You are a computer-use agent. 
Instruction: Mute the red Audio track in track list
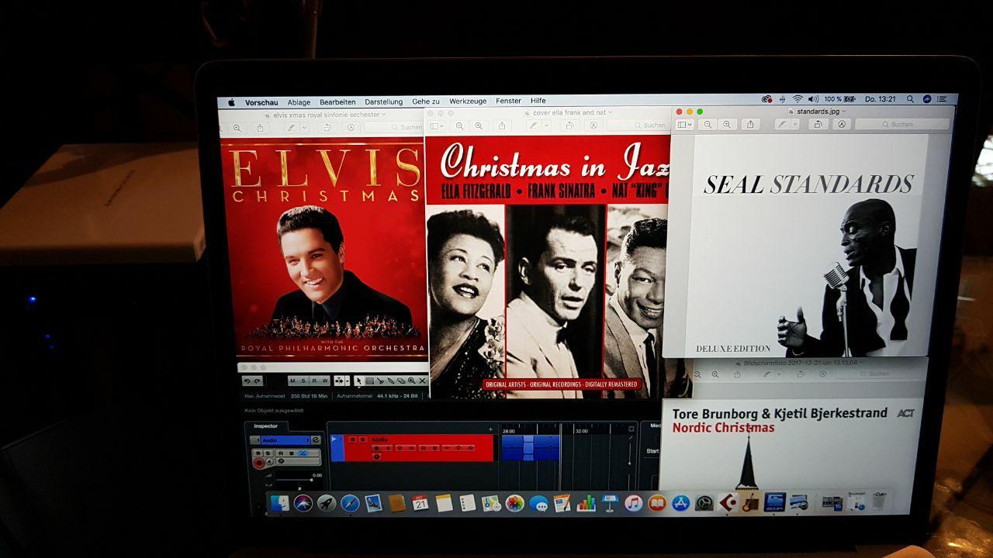[x=353, y=439]
